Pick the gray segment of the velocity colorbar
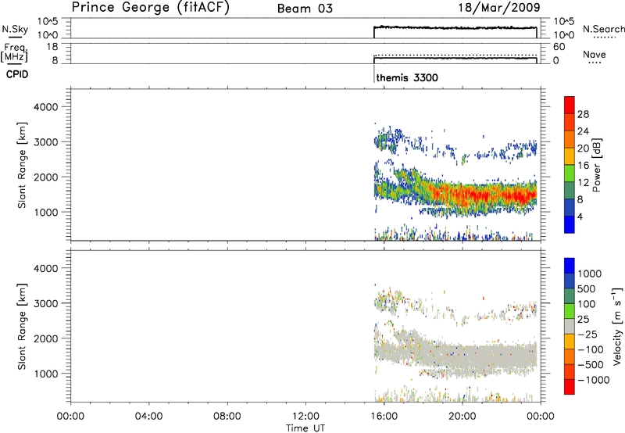 (x=570, y=326)
